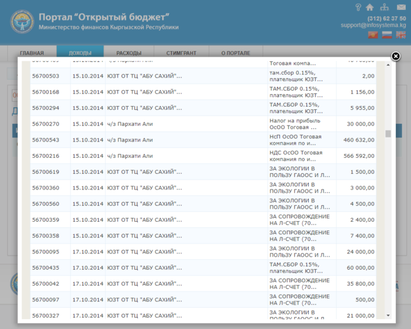Image resolution: width=411 pixels, height=329 pixels.
Task: Click the popup table scrollbar thumb
Action: pyautogui.click(x=388, y=134)
